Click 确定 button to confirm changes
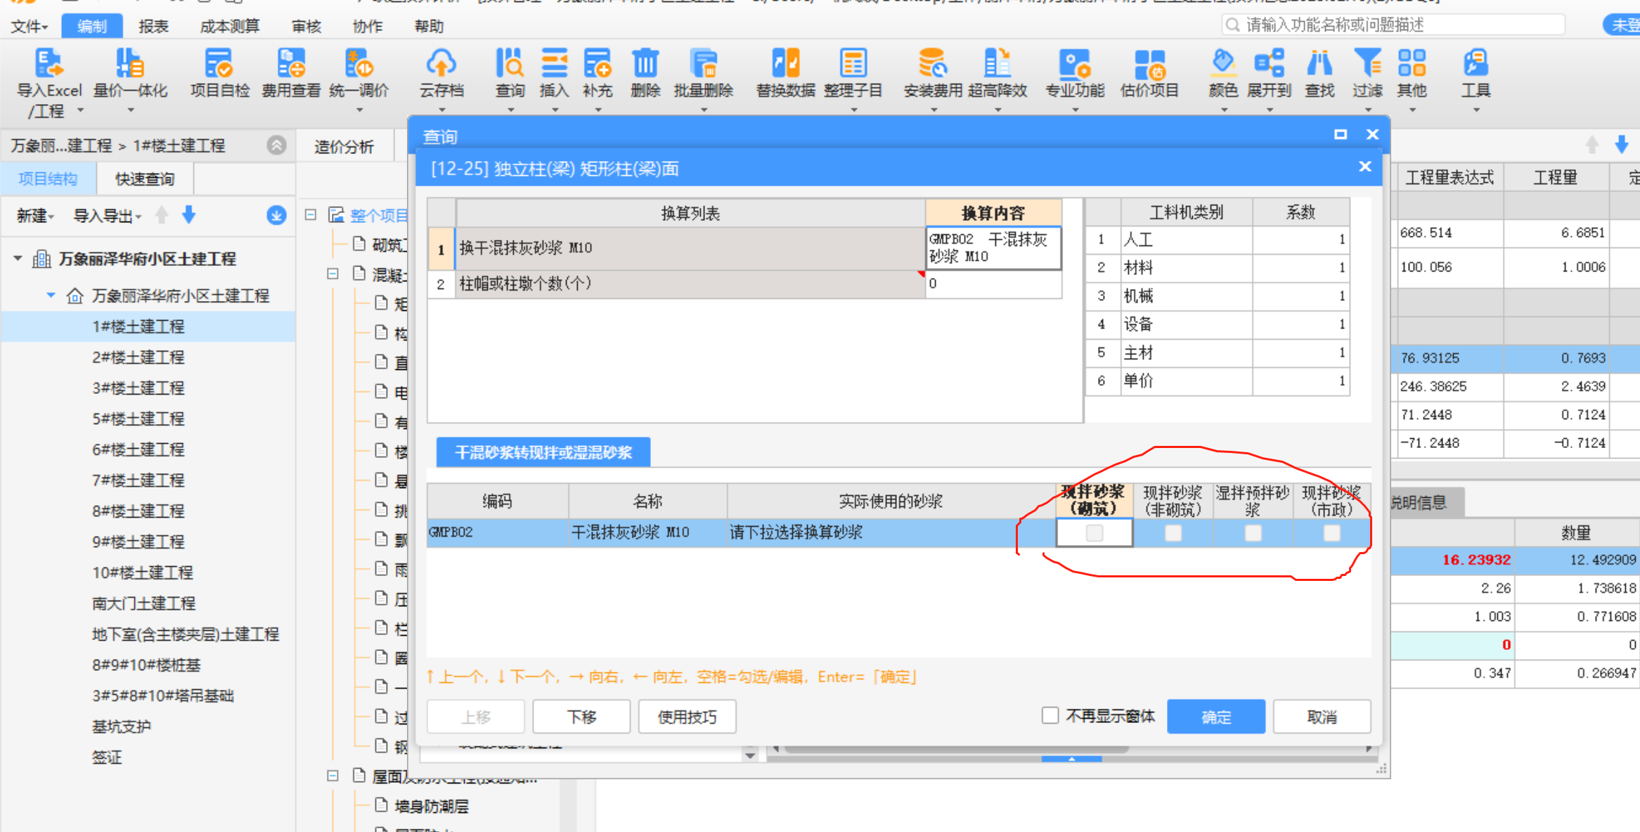1640x832 pixels. coord(1216,715)
